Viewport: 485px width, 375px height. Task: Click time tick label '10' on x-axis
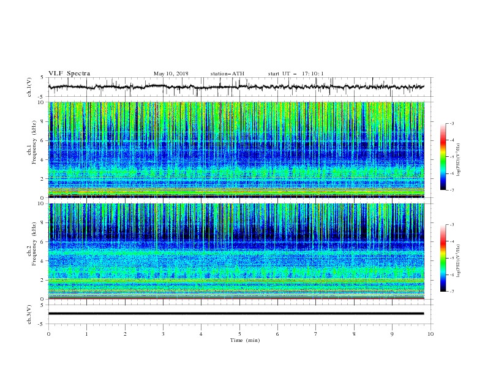click(x=430, y=334)
